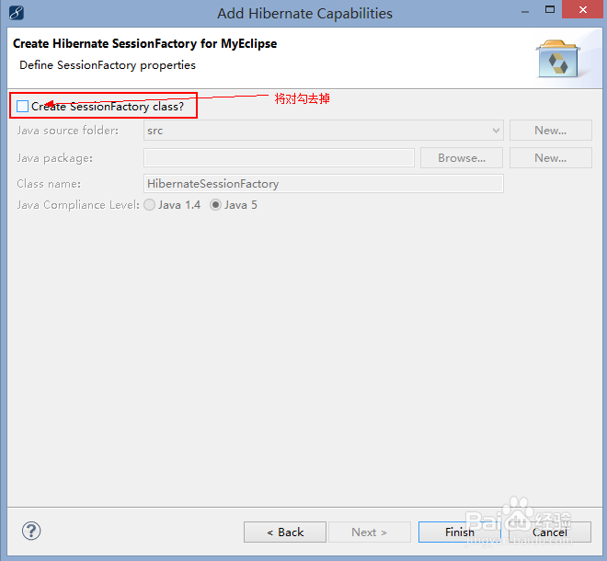Close the dialog with the red X
Viewport: 607px width, 561px height.
point(583,10)
